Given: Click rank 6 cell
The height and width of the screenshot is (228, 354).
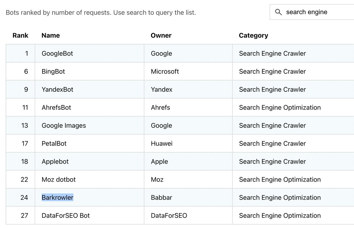Looking at the screenshot, I should (20, 71).
